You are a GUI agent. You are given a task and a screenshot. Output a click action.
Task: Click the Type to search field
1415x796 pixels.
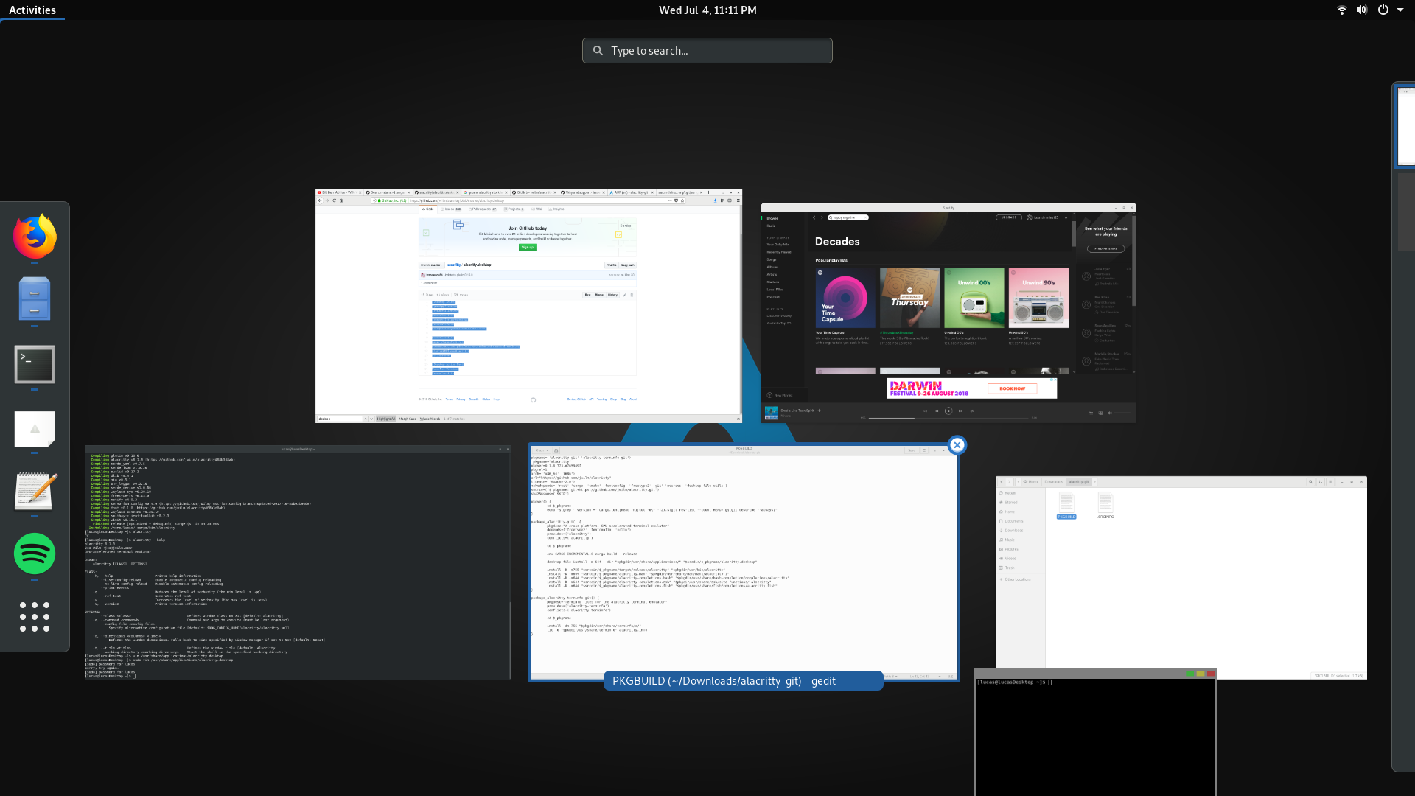(x=706, y=50)
